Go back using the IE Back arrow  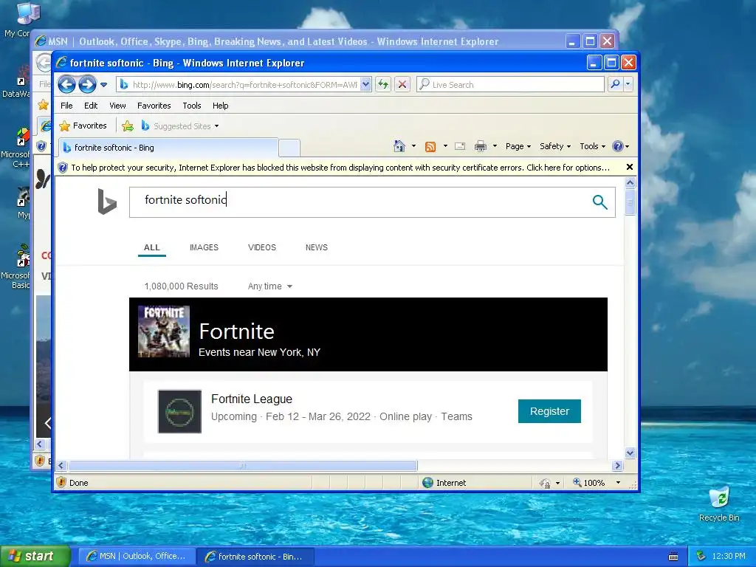[x=66, y=85]
